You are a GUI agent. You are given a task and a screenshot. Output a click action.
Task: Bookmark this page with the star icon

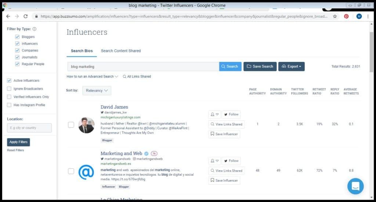(335, 16)
